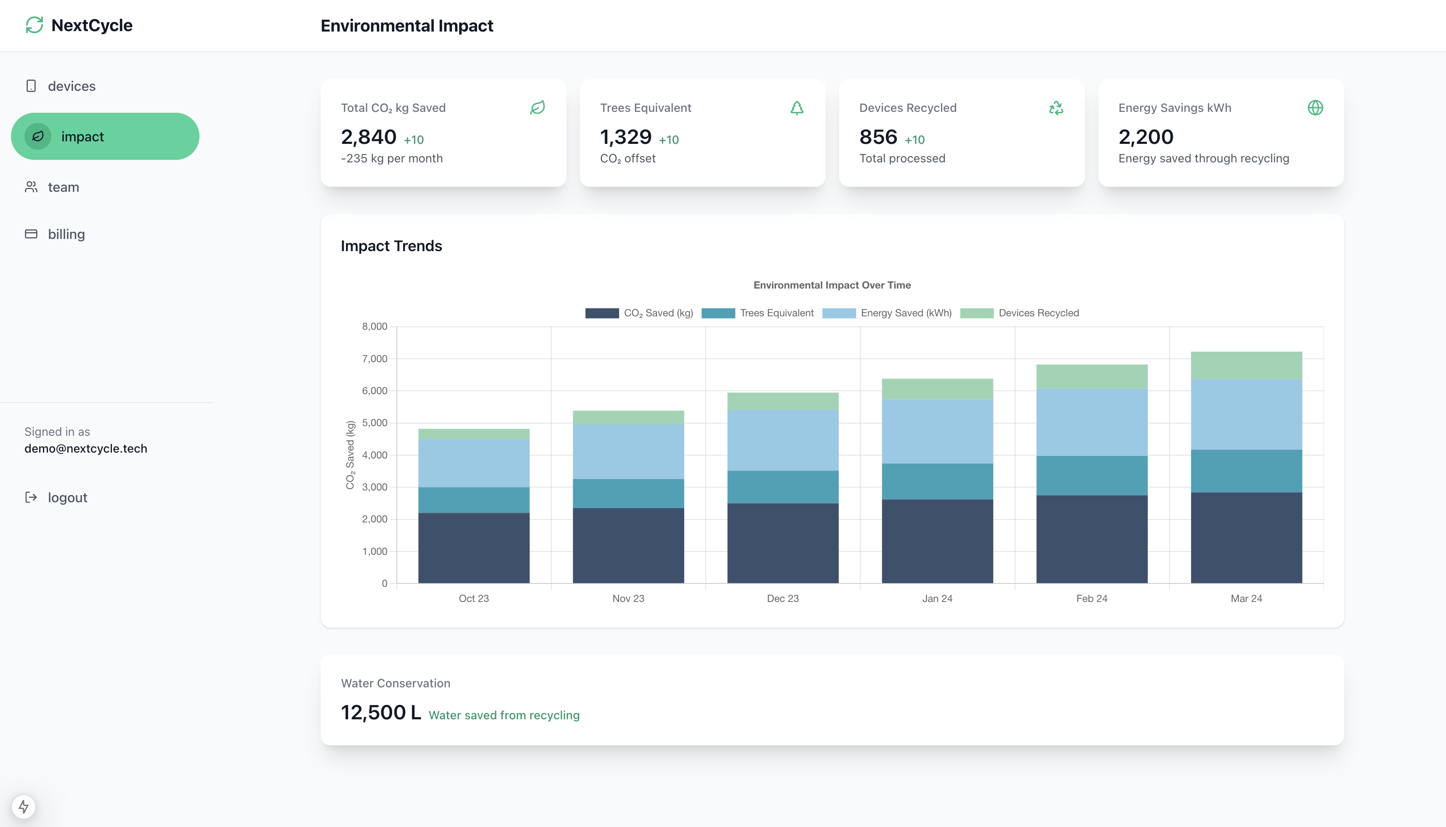Click the 856 devices recycled value
1446x827 pixels.
(878, 137)
